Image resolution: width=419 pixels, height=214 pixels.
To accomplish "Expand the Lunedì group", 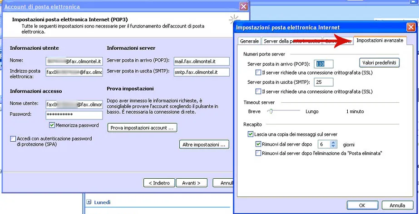I will click(x=89, y=202).
